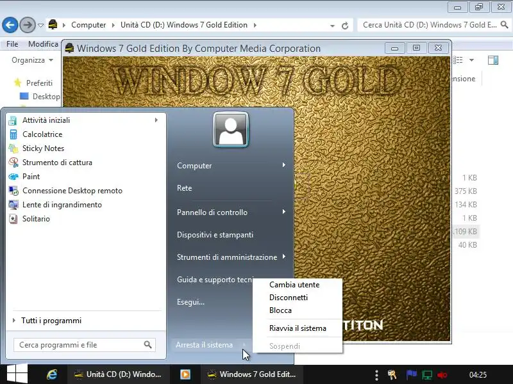The width and height of the screenshot is (513, 384).
Task: Click Explorer back arrow button
Action: (10, 25)
